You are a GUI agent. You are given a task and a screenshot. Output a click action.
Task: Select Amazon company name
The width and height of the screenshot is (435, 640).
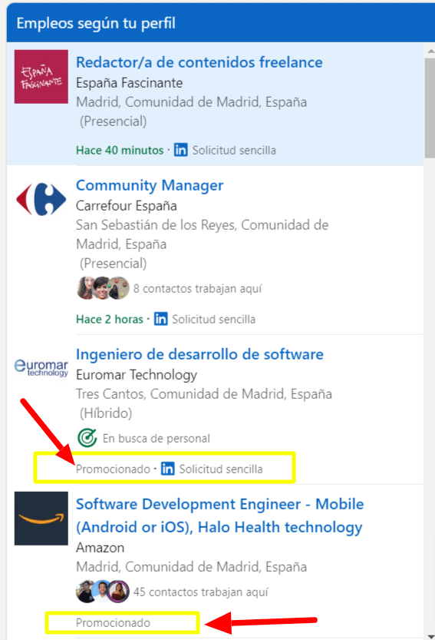coord(100,548)
